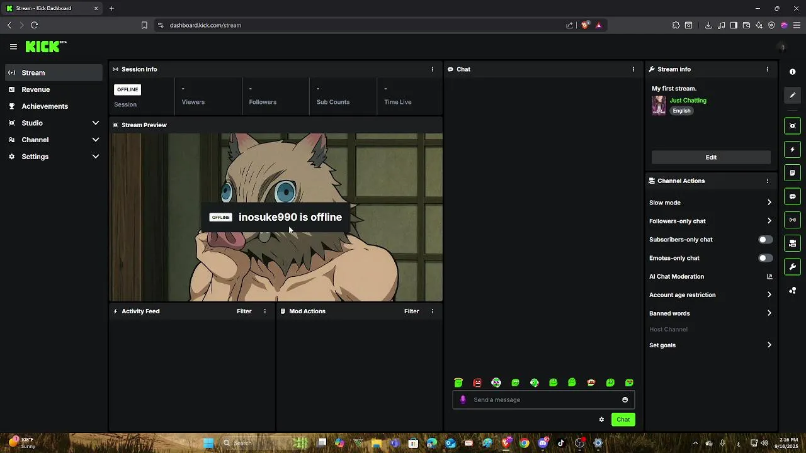Toggle the Chat bubble widget icon in right toolbar

tap(792, 196)
